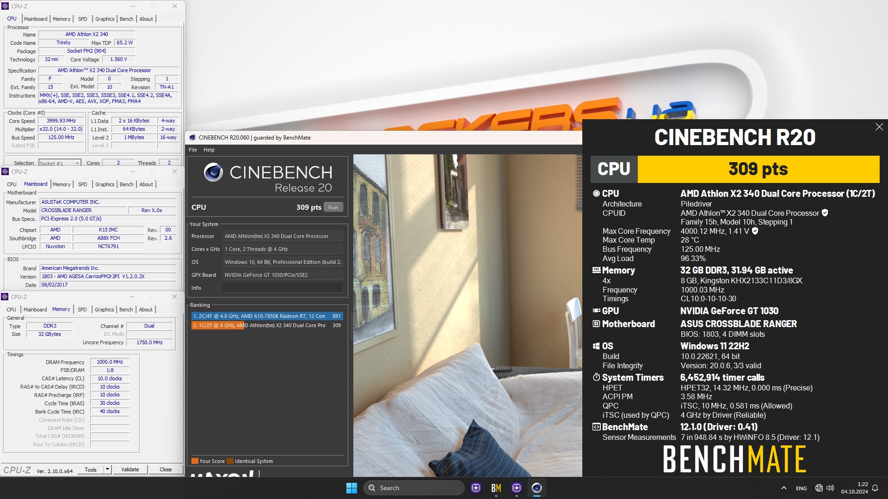Open BenchMate from the taskbar
Viewport: 888px width, 499px height.
tap(496, 488)
